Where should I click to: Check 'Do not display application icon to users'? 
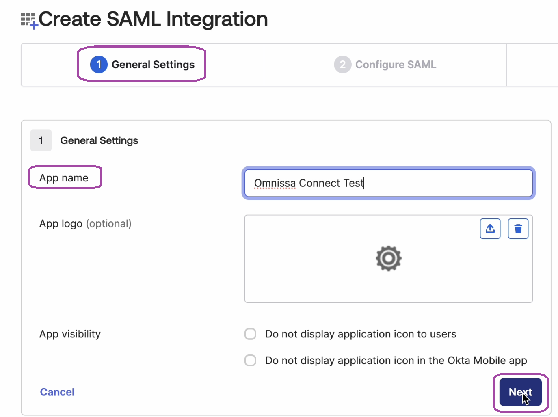(250, 334)
